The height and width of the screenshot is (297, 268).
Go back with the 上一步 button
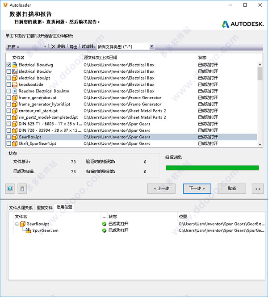[161, 188]
